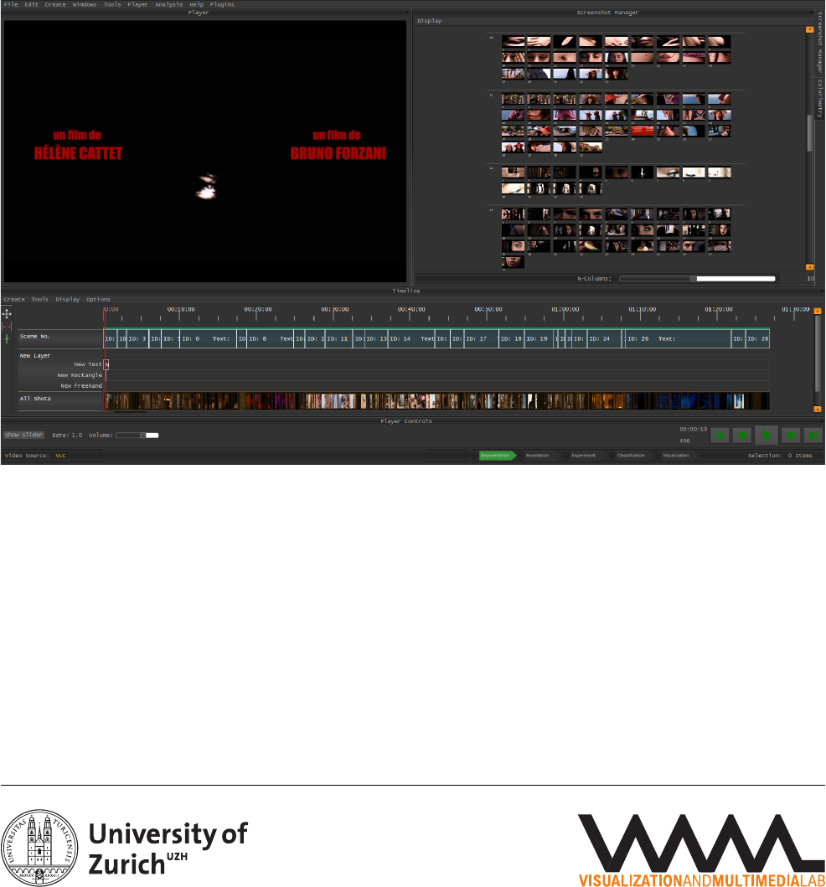
Task: Select the Colorimetry side tab
Action: [820, 99]
